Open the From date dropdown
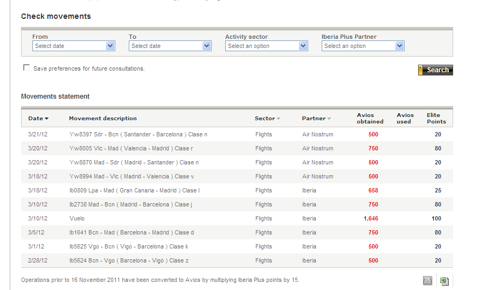The height and width of the screenshot is (290, 500). 110,46
